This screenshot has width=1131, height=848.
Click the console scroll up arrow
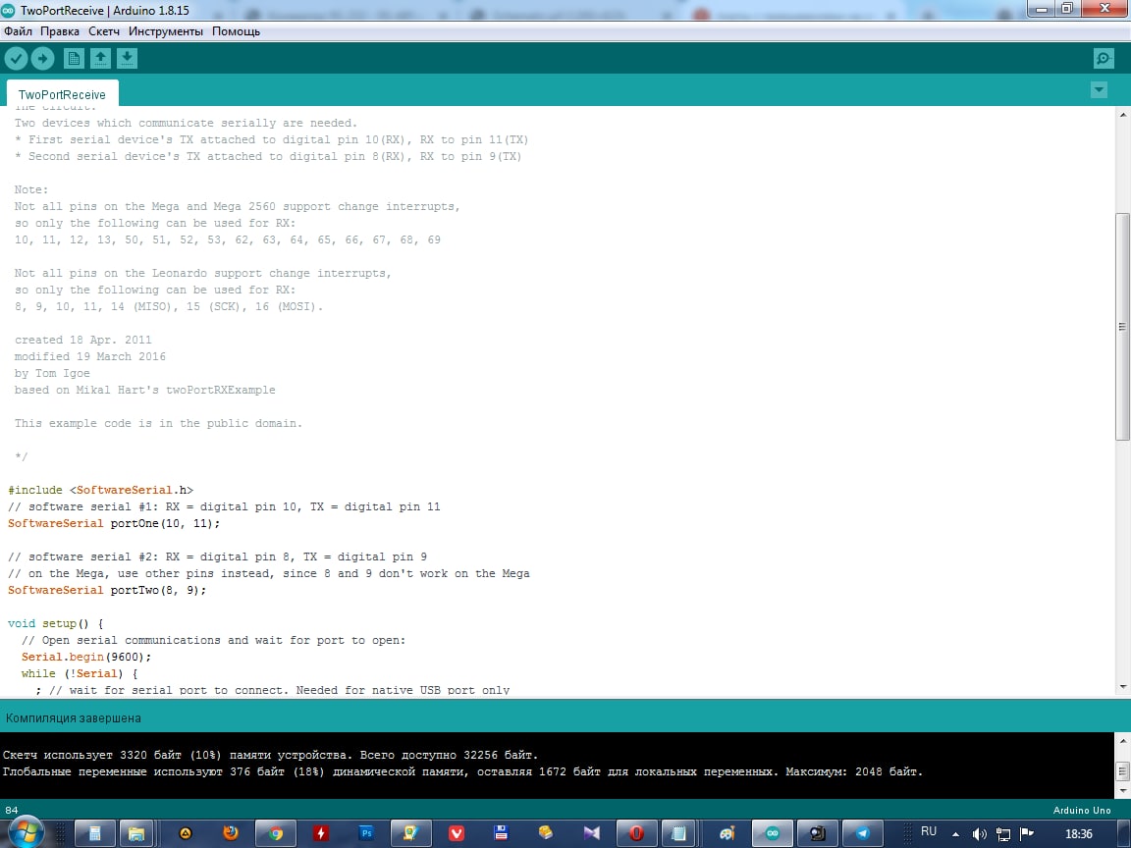[x=1122, y=741]
